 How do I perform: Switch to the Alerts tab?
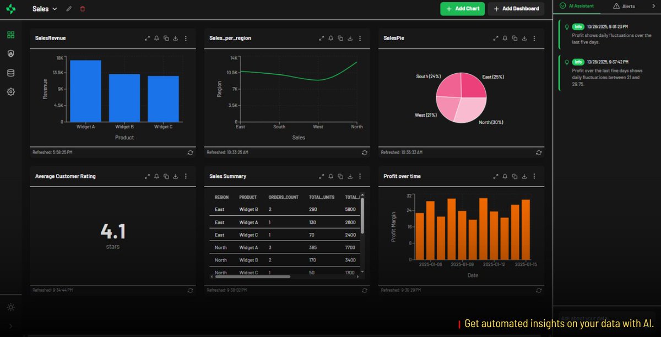[627, 6]
